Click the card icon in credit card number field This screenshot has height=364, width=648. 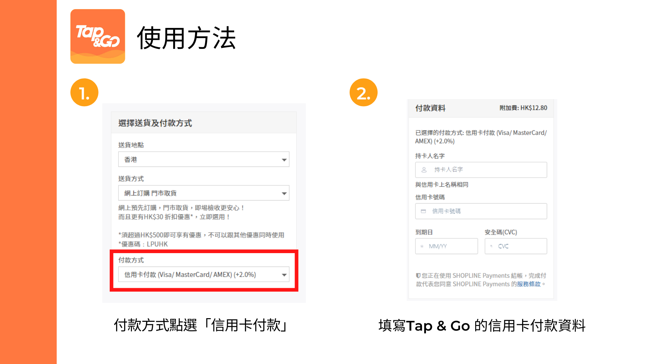click(x=423, y=211)
